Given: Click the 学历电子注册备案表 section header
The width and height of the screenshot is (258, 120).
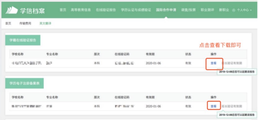Looking at the screenshot, I should pyautogui.click(x=24, y=83).
